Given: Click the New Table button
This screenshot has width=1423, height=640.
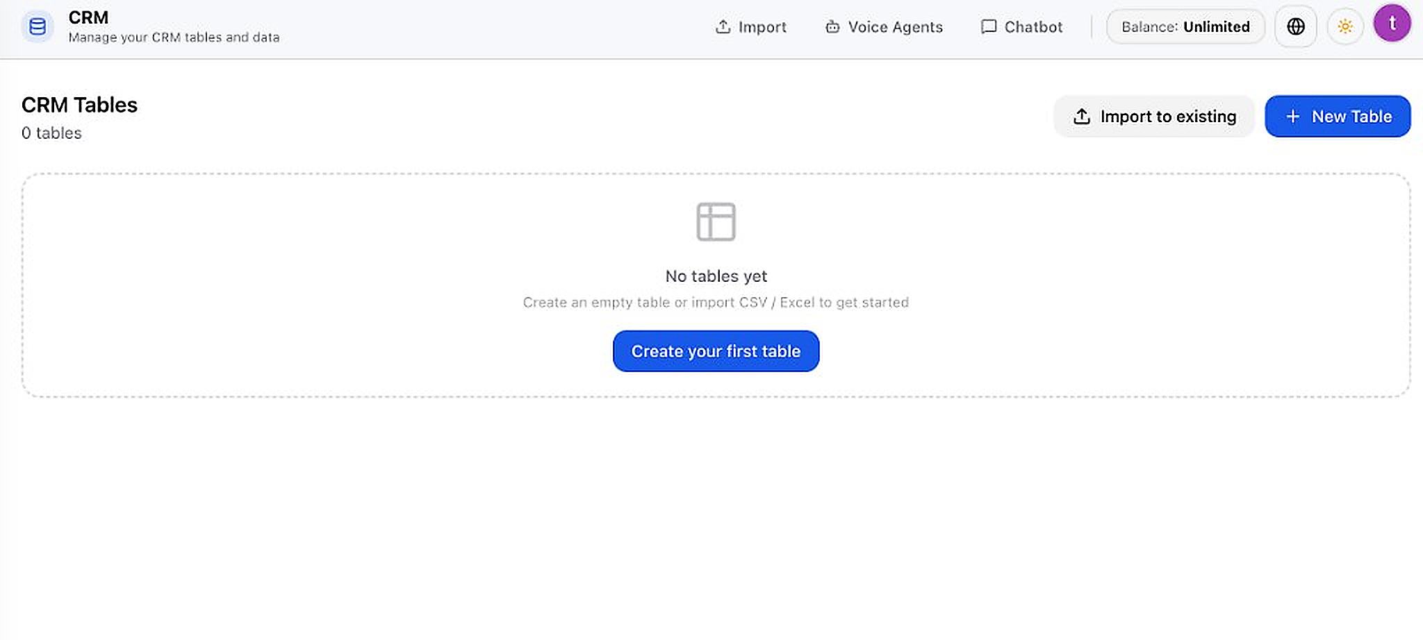Looking at the screenshot, I should coord(1338,117).
